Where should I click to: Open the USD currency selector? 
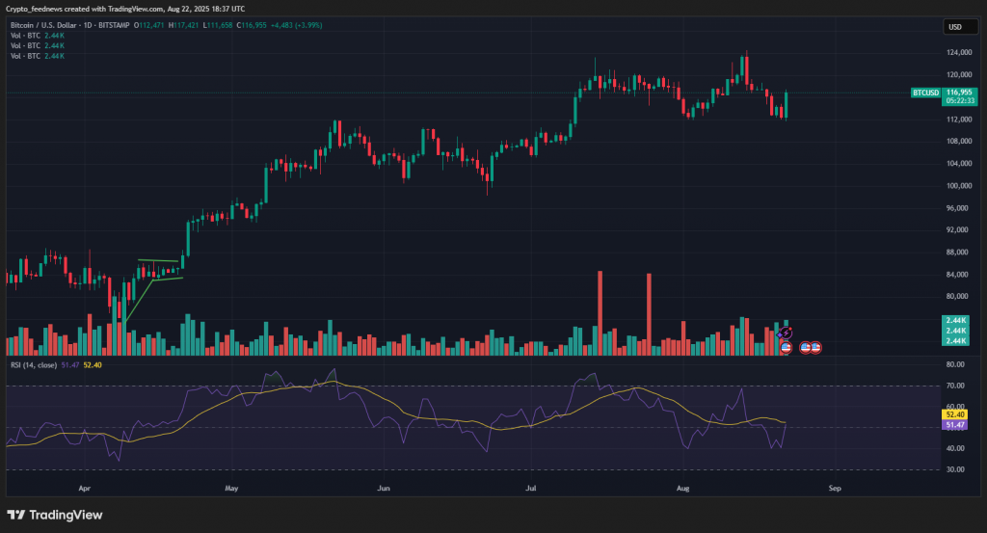[955, 27]
